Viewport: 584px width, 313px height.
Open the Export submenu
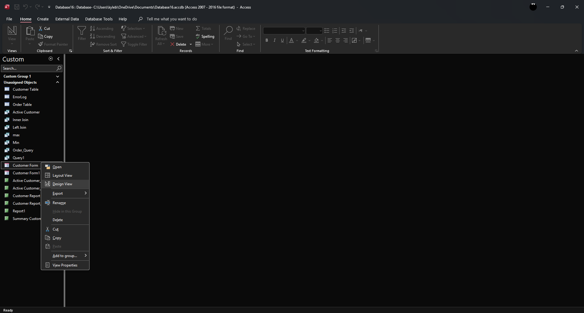(65, 193)
